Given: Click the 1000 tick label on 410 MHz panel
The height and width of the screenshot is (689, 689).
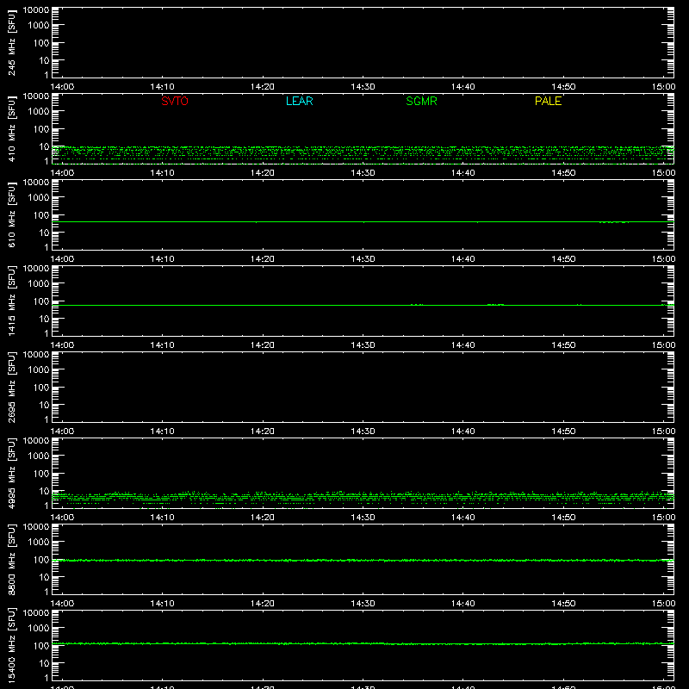Looking at the screenshot, I should click(39, 111).
